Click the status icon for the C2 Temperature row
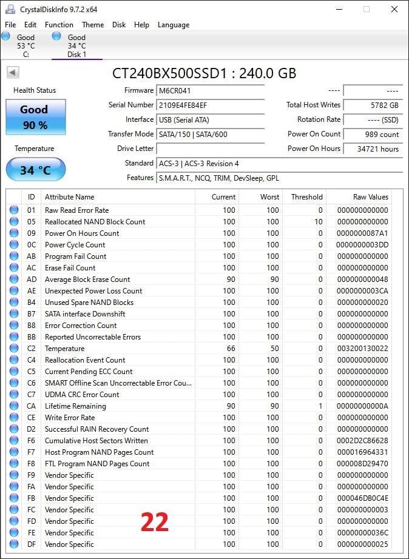Screen dimensions: 409x559 pos(14,348)
